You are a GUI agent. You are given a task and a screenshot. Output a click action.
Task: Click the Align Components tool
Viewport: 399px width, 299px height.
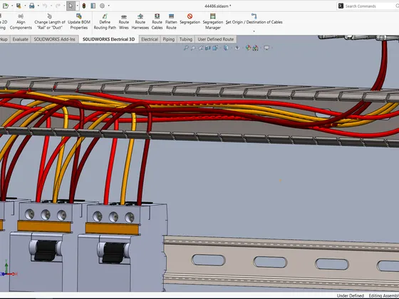point(21,22)
